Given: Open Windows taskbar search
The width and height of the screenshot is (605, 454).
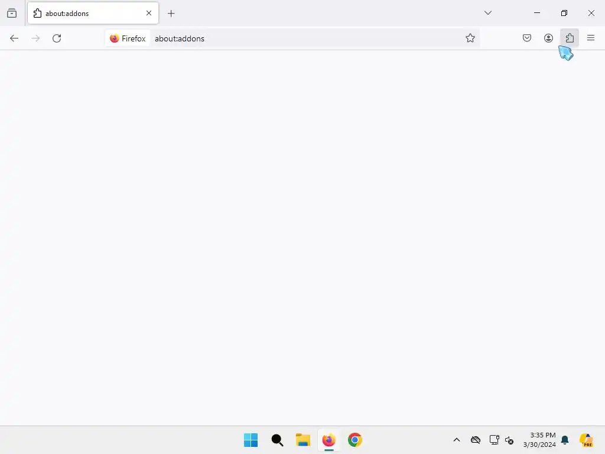Looking at the screenshot, I should pyautogui.click(x=277, y=440).
